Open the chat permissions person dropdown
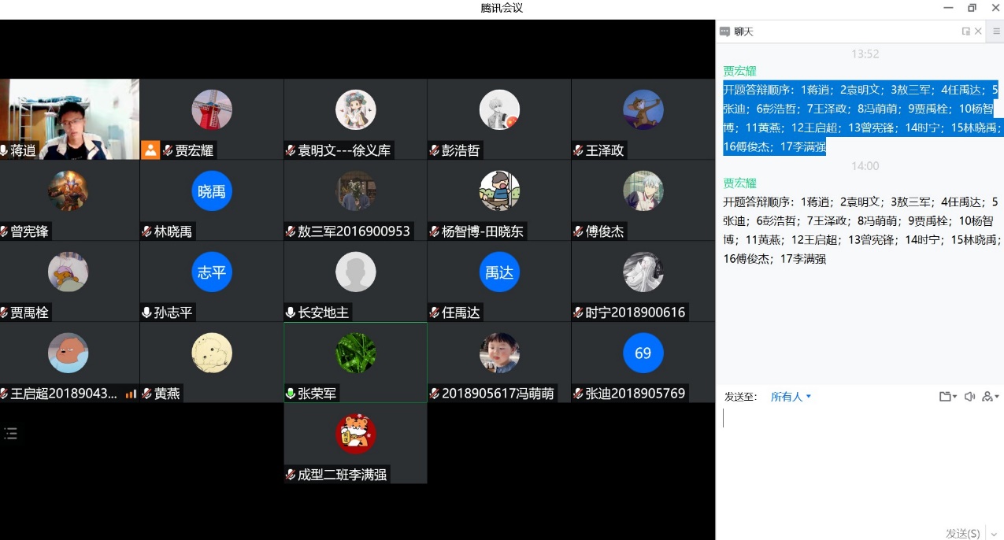This screenshot has height=540, width=1004. [x=990, y=397]
